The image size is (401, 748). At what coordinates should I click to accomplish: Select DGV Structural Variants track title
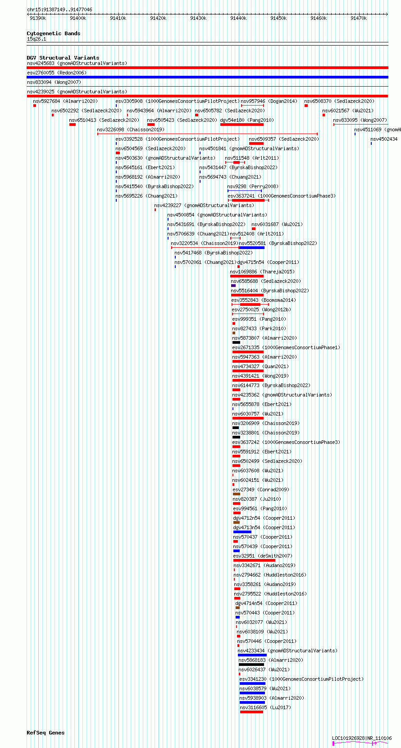[x=63, y=58]
